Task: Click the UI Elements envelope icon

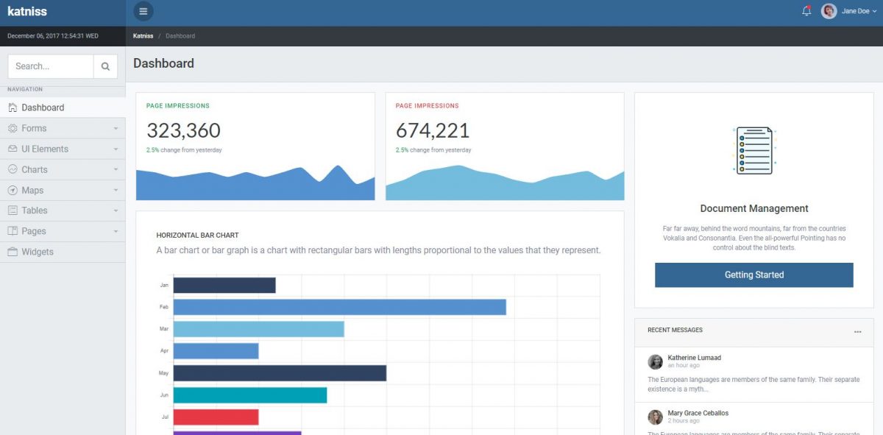Action: tap(13, 149)
